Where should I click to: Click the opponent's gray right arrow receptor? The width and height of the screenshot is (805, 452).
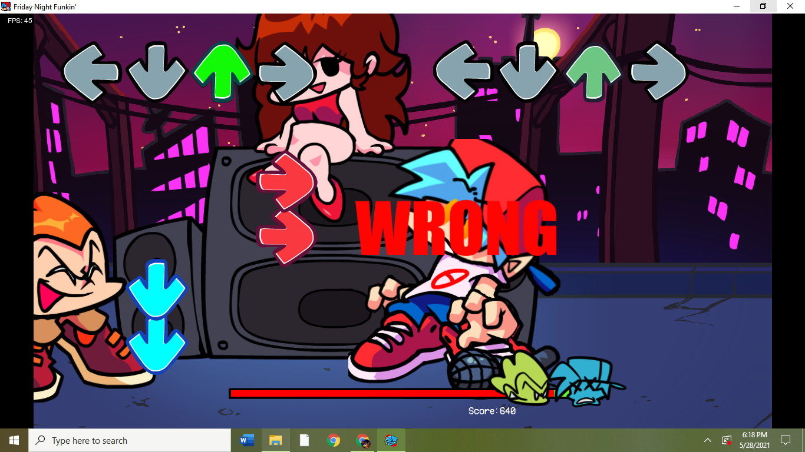click(287, 71)
